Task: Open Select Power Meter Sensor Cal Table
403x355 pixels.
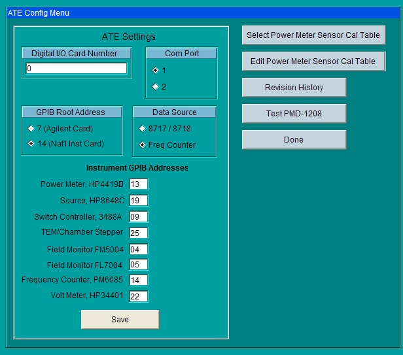Action: coord(313,35)
